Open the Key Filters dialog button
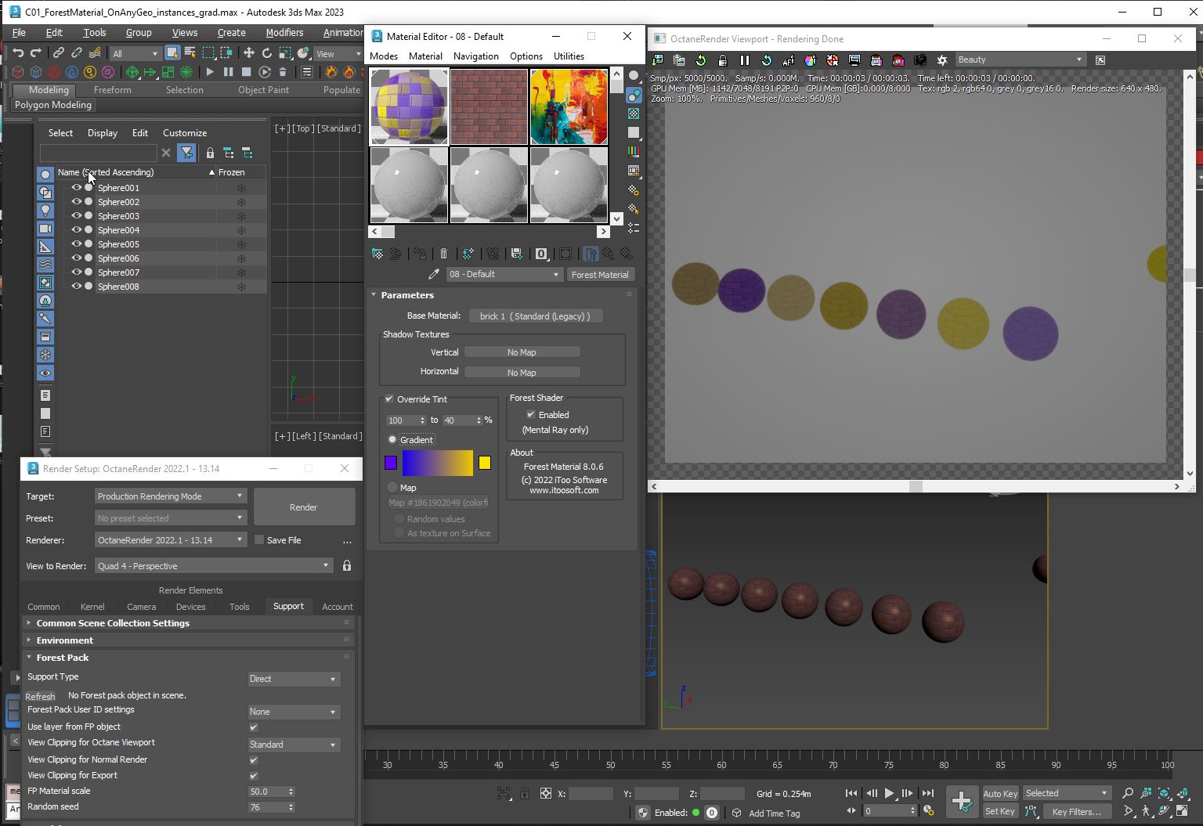 (1077, 812)
